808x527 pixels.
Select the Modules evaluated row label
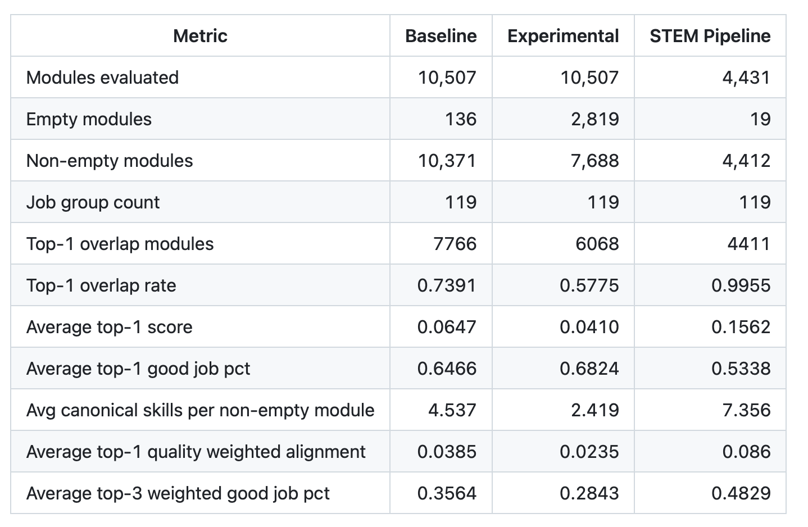102,78
